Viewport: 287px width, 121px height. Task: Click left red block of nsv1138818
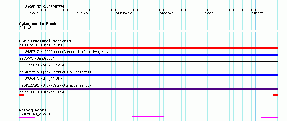22,95
